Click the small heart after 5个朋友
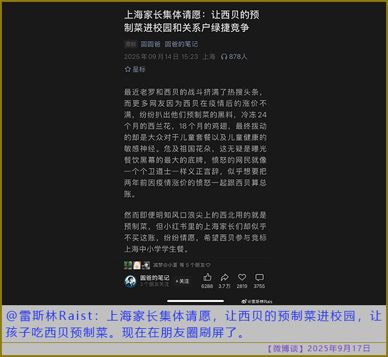 [208, 265]
